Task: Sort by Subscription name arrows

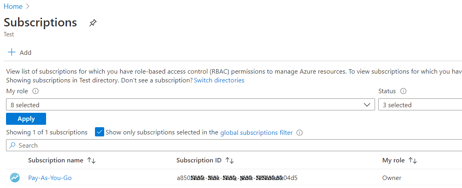Action: 91,160
